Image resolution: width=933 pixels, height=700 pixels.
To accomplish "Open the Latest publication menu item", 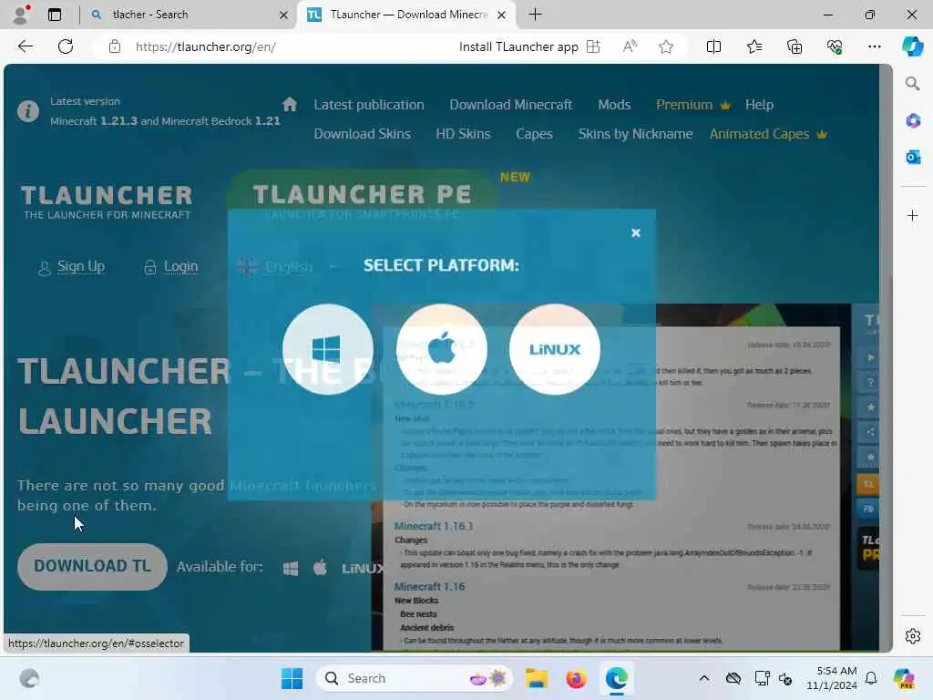I will (x=369, y=105).
